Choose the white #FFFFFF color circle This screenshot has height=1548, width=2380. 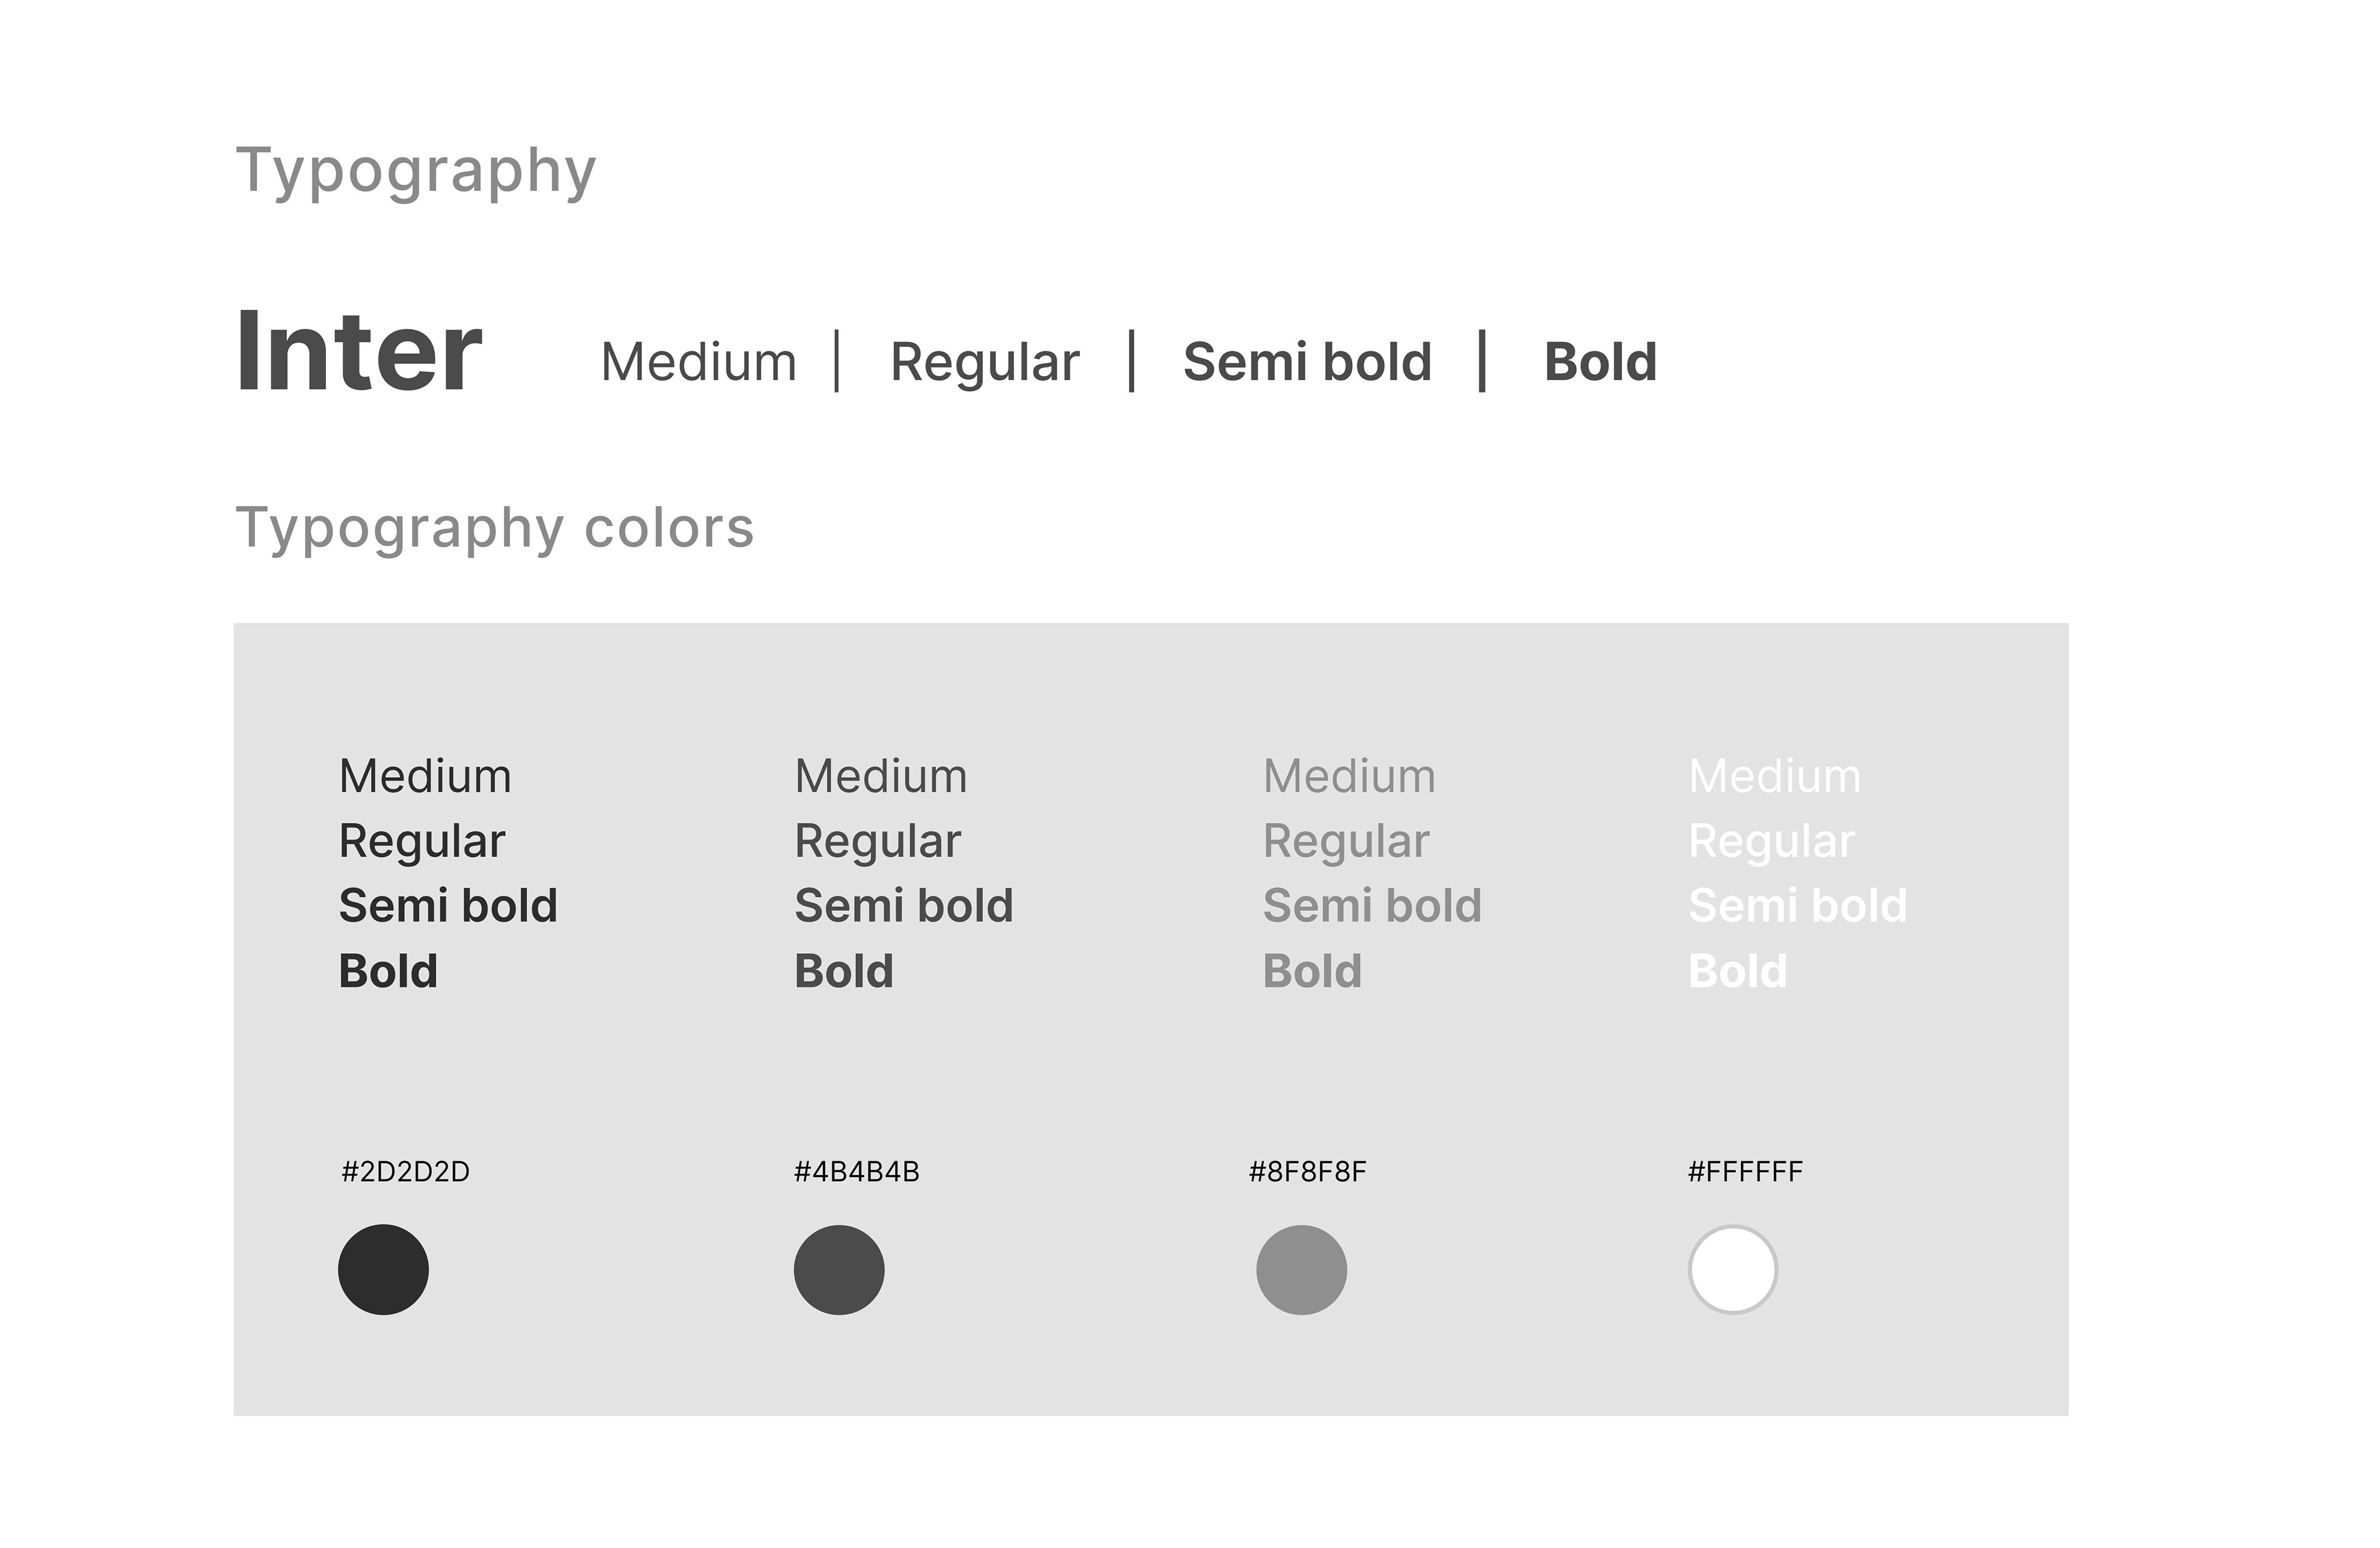(1732, 1269)
